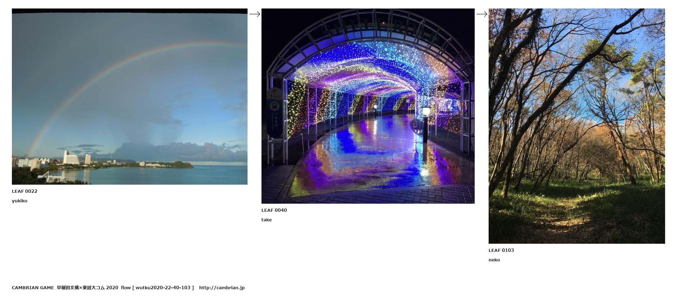Click the white hotel building in rainbow photo

[x=71, y=158]
